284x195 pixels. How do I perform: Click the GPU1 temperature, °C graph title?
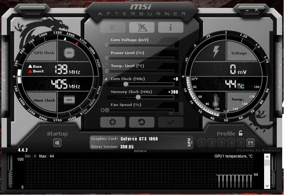(x=233, y=156)
